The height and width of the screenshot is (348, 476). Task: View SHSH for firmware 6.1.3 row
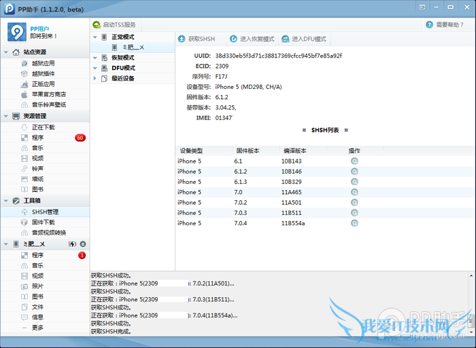(354, 182)
